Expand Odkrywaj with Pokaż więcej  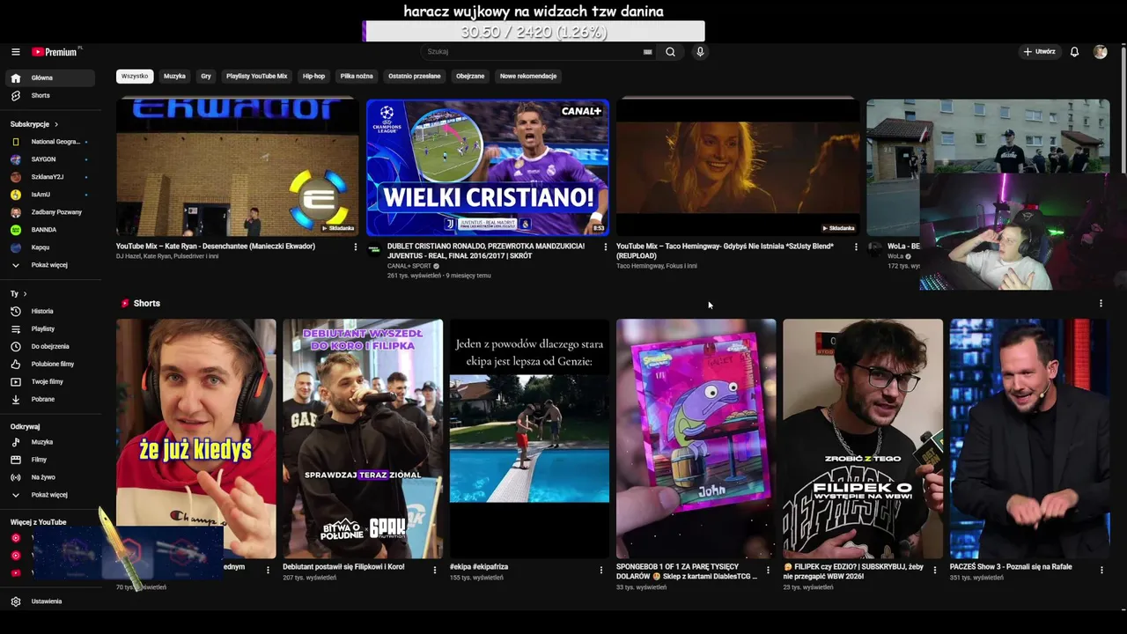tap(49, 495)
